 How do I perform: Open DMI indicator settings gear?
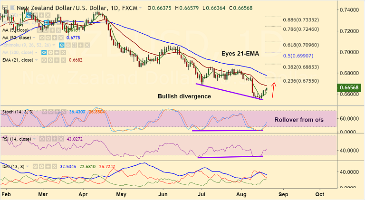tap(41, 167)
